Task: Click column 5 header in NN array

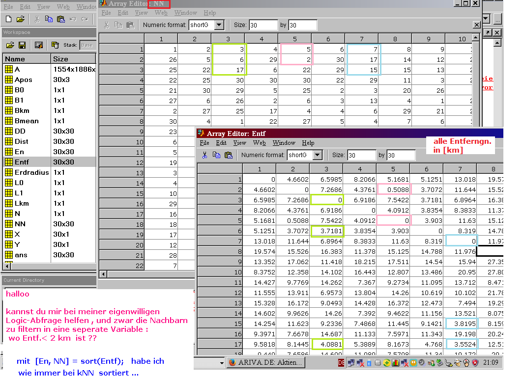Action: (295, 39)
